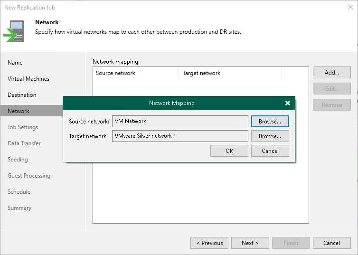This screenshot has height=255, width=358.
Task: Close the Network Mapping dialog
Action: coord(287,103)
